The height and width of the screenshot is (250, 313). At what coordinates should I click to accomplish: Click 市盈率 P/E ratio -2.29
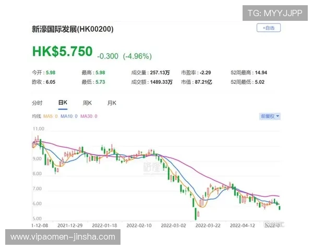[196, 72]
